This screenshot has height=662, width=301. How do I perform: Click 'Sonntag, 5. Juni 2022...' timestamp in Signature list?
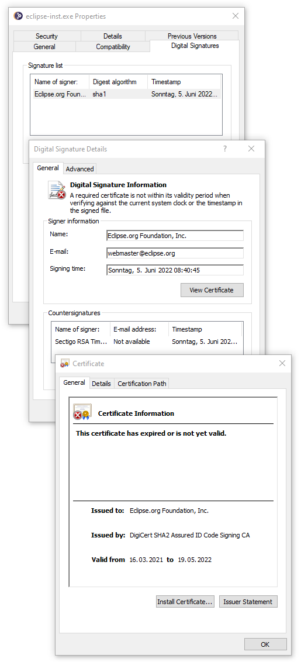185,94
